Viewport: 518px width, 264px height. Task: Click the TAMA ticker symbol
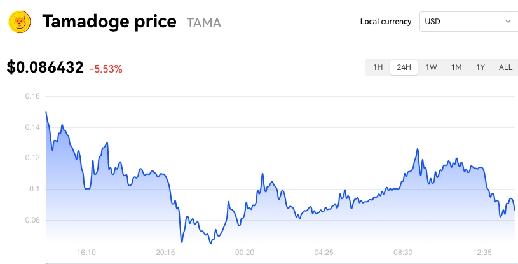point(204,23)
